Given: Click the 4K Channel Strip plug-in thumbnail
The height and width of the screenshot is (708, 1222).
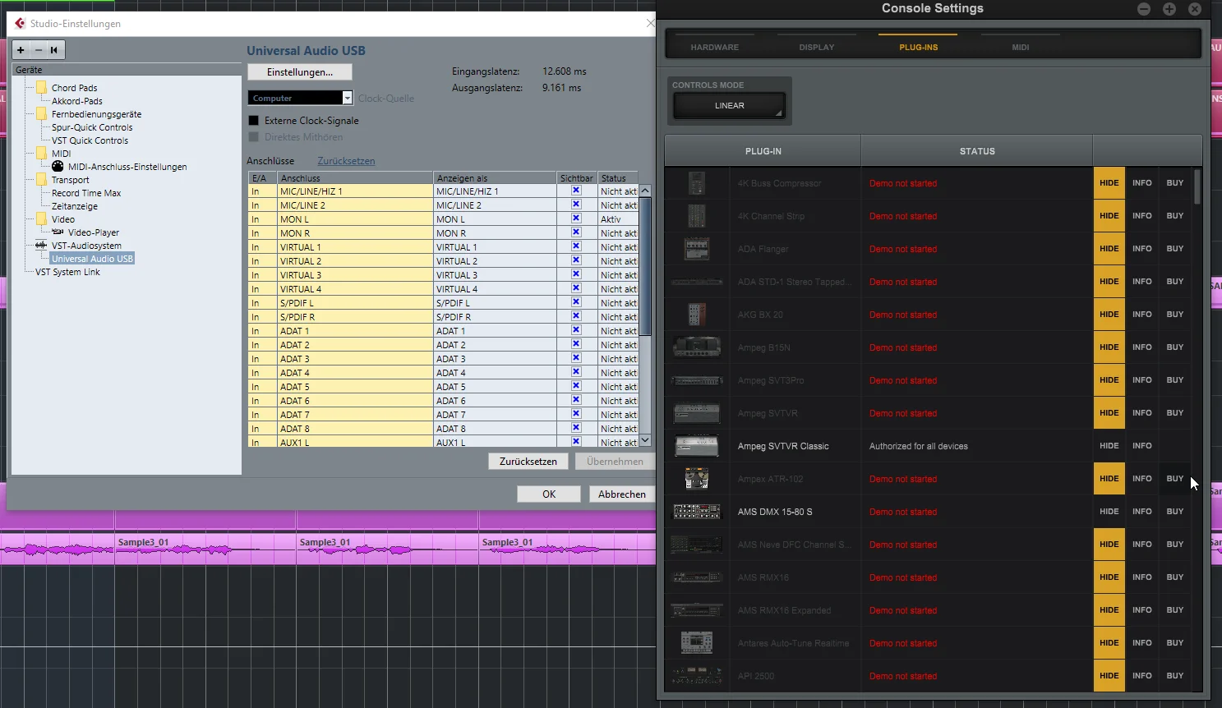Looking at the screenshot, I should click(x=697, y=216).
